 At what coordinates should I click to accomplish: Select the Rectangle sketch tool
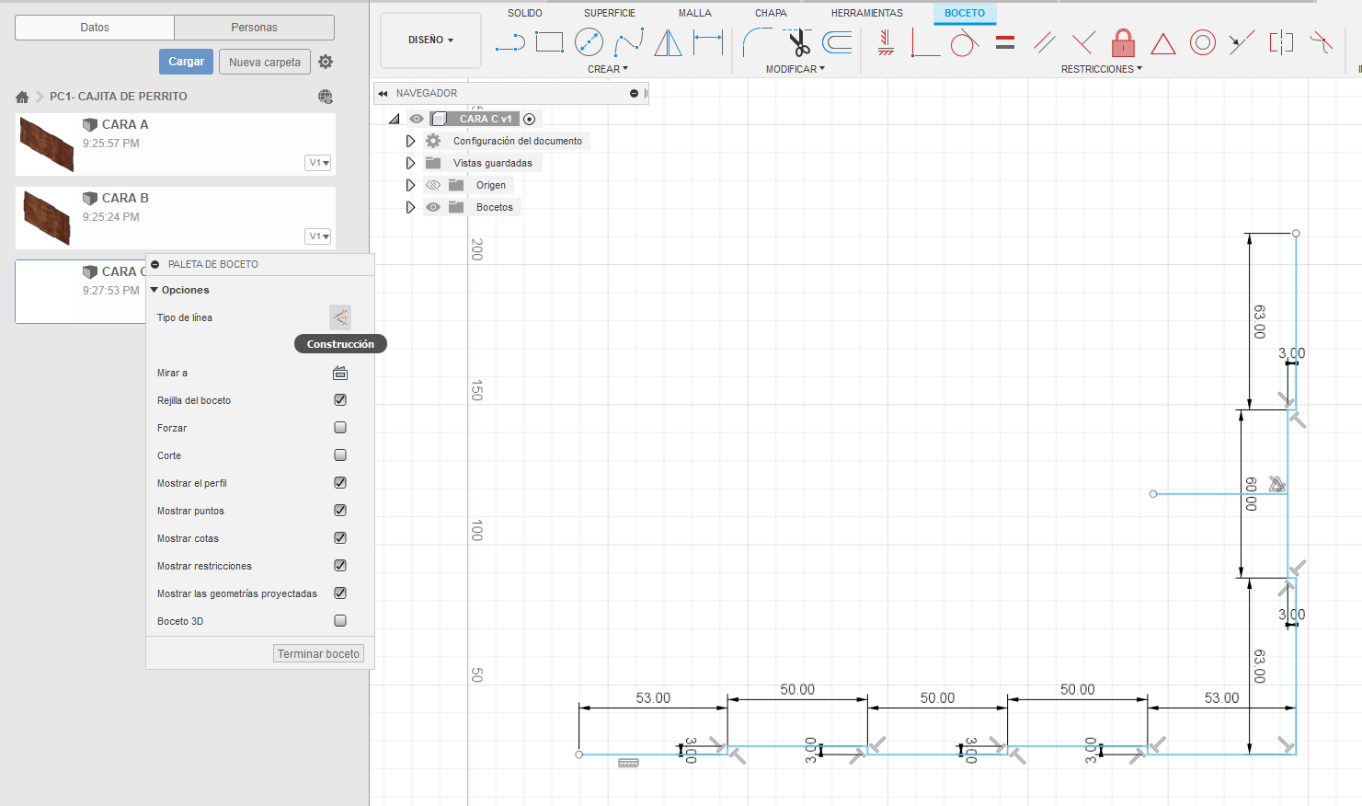click(549, 42)
